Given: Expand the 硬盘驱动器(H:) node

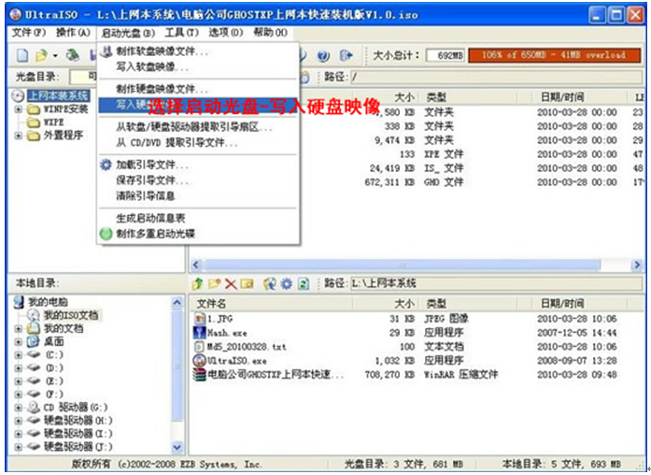Looking at the screenshot, I should point(19,421).
